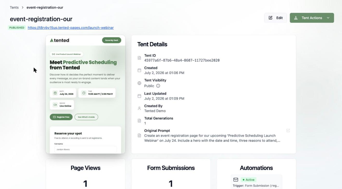Click the Active status badge in Automations

point(248,180)
